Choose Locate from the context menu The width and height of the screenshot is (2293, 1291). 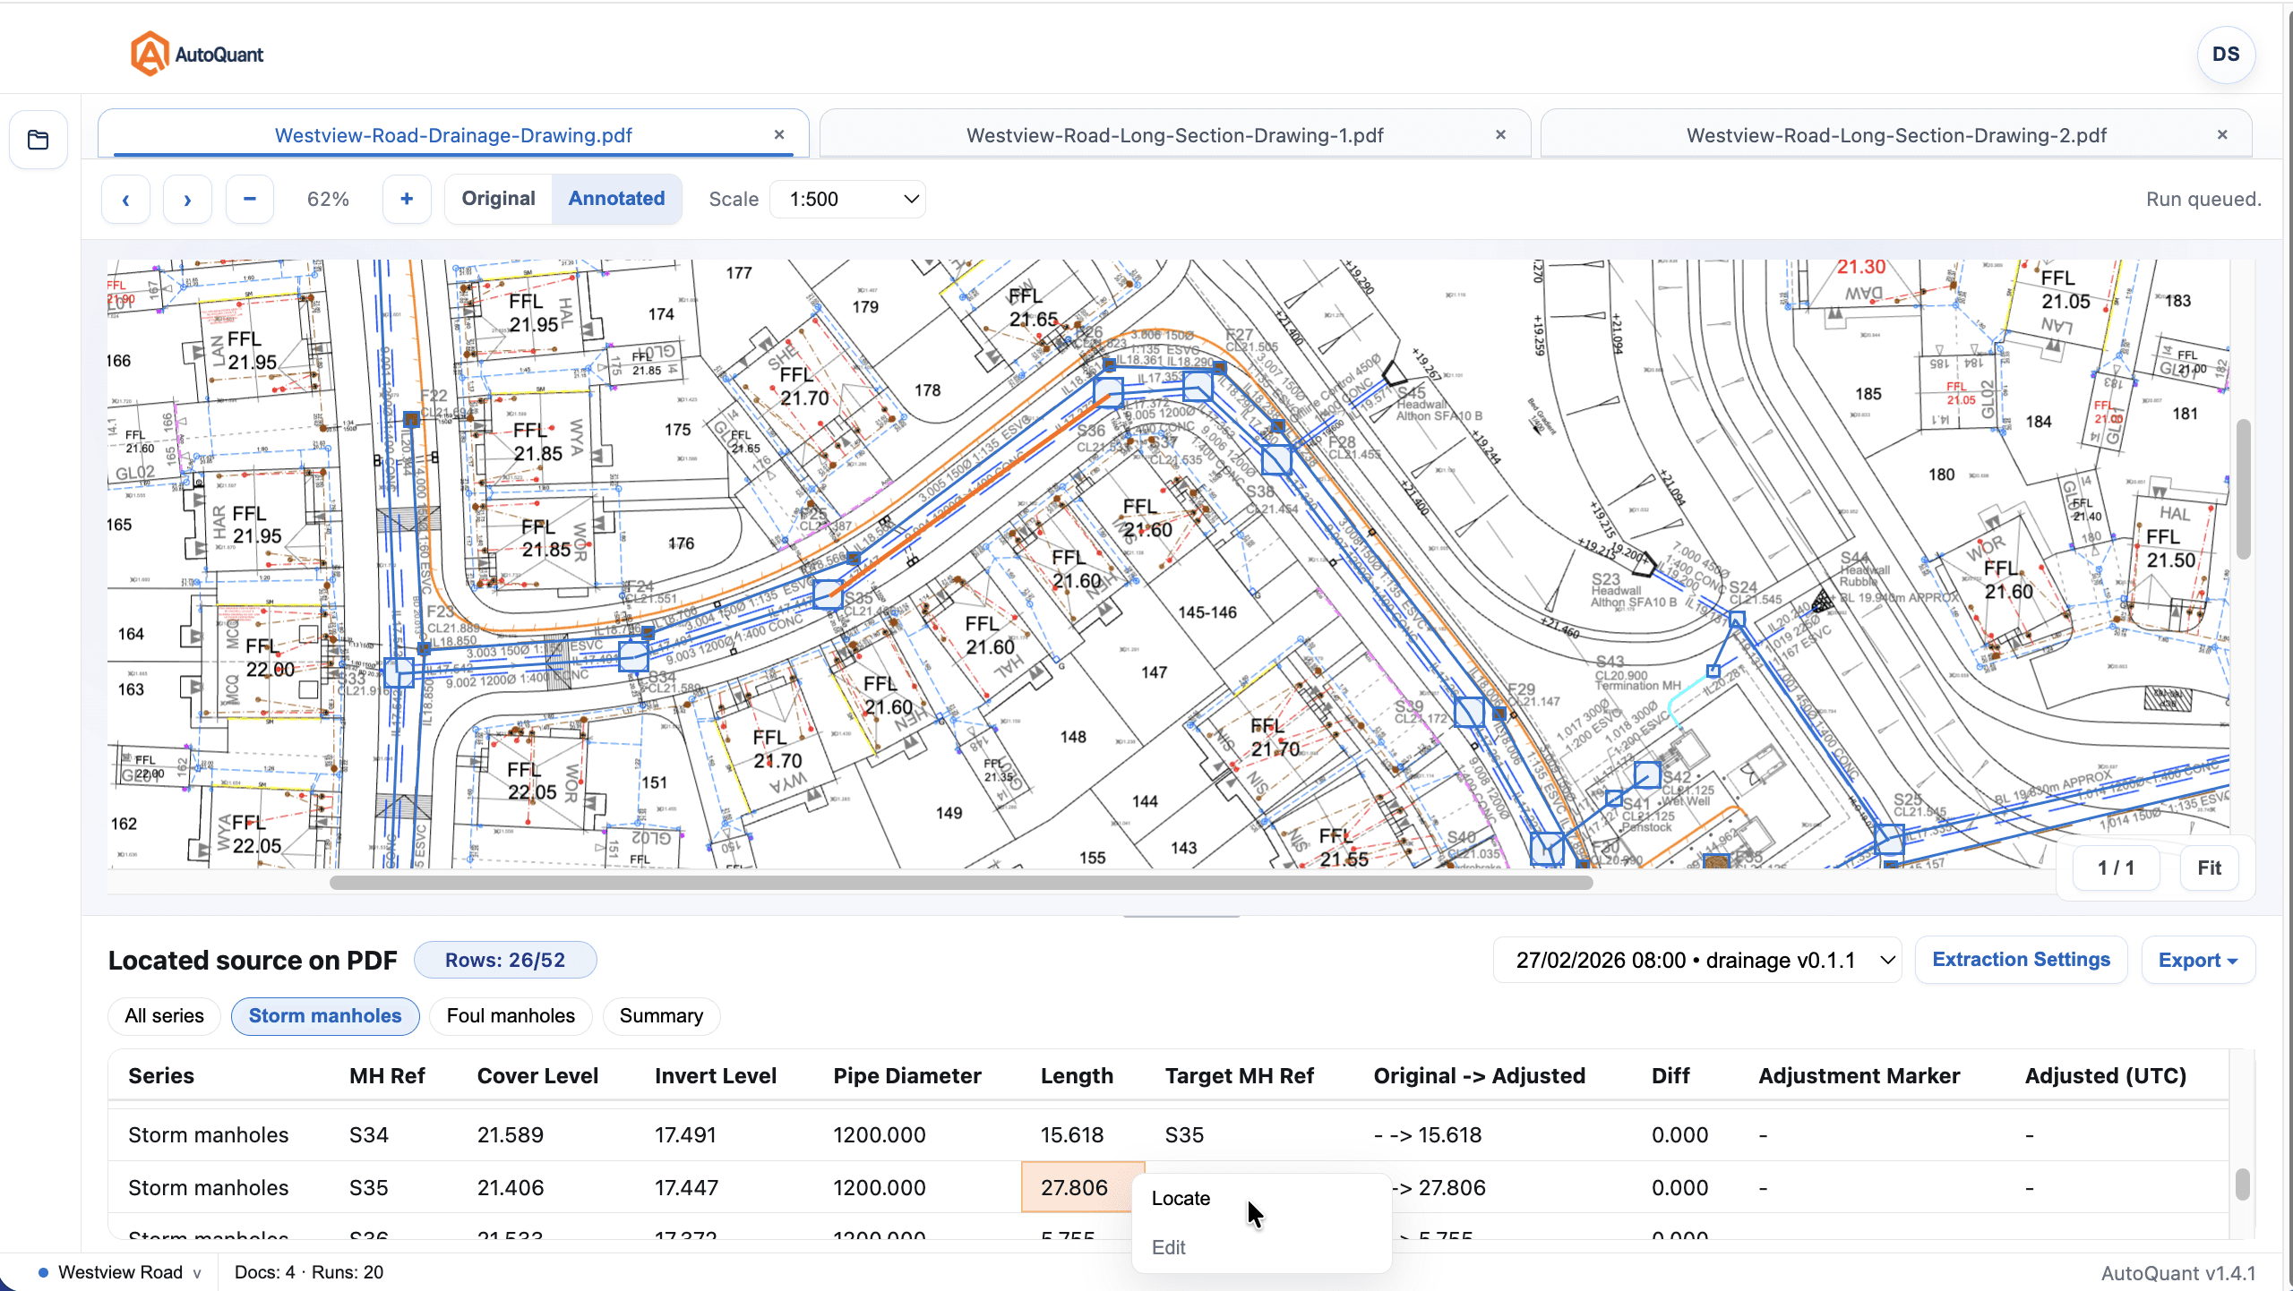tap(1181, 1198)
